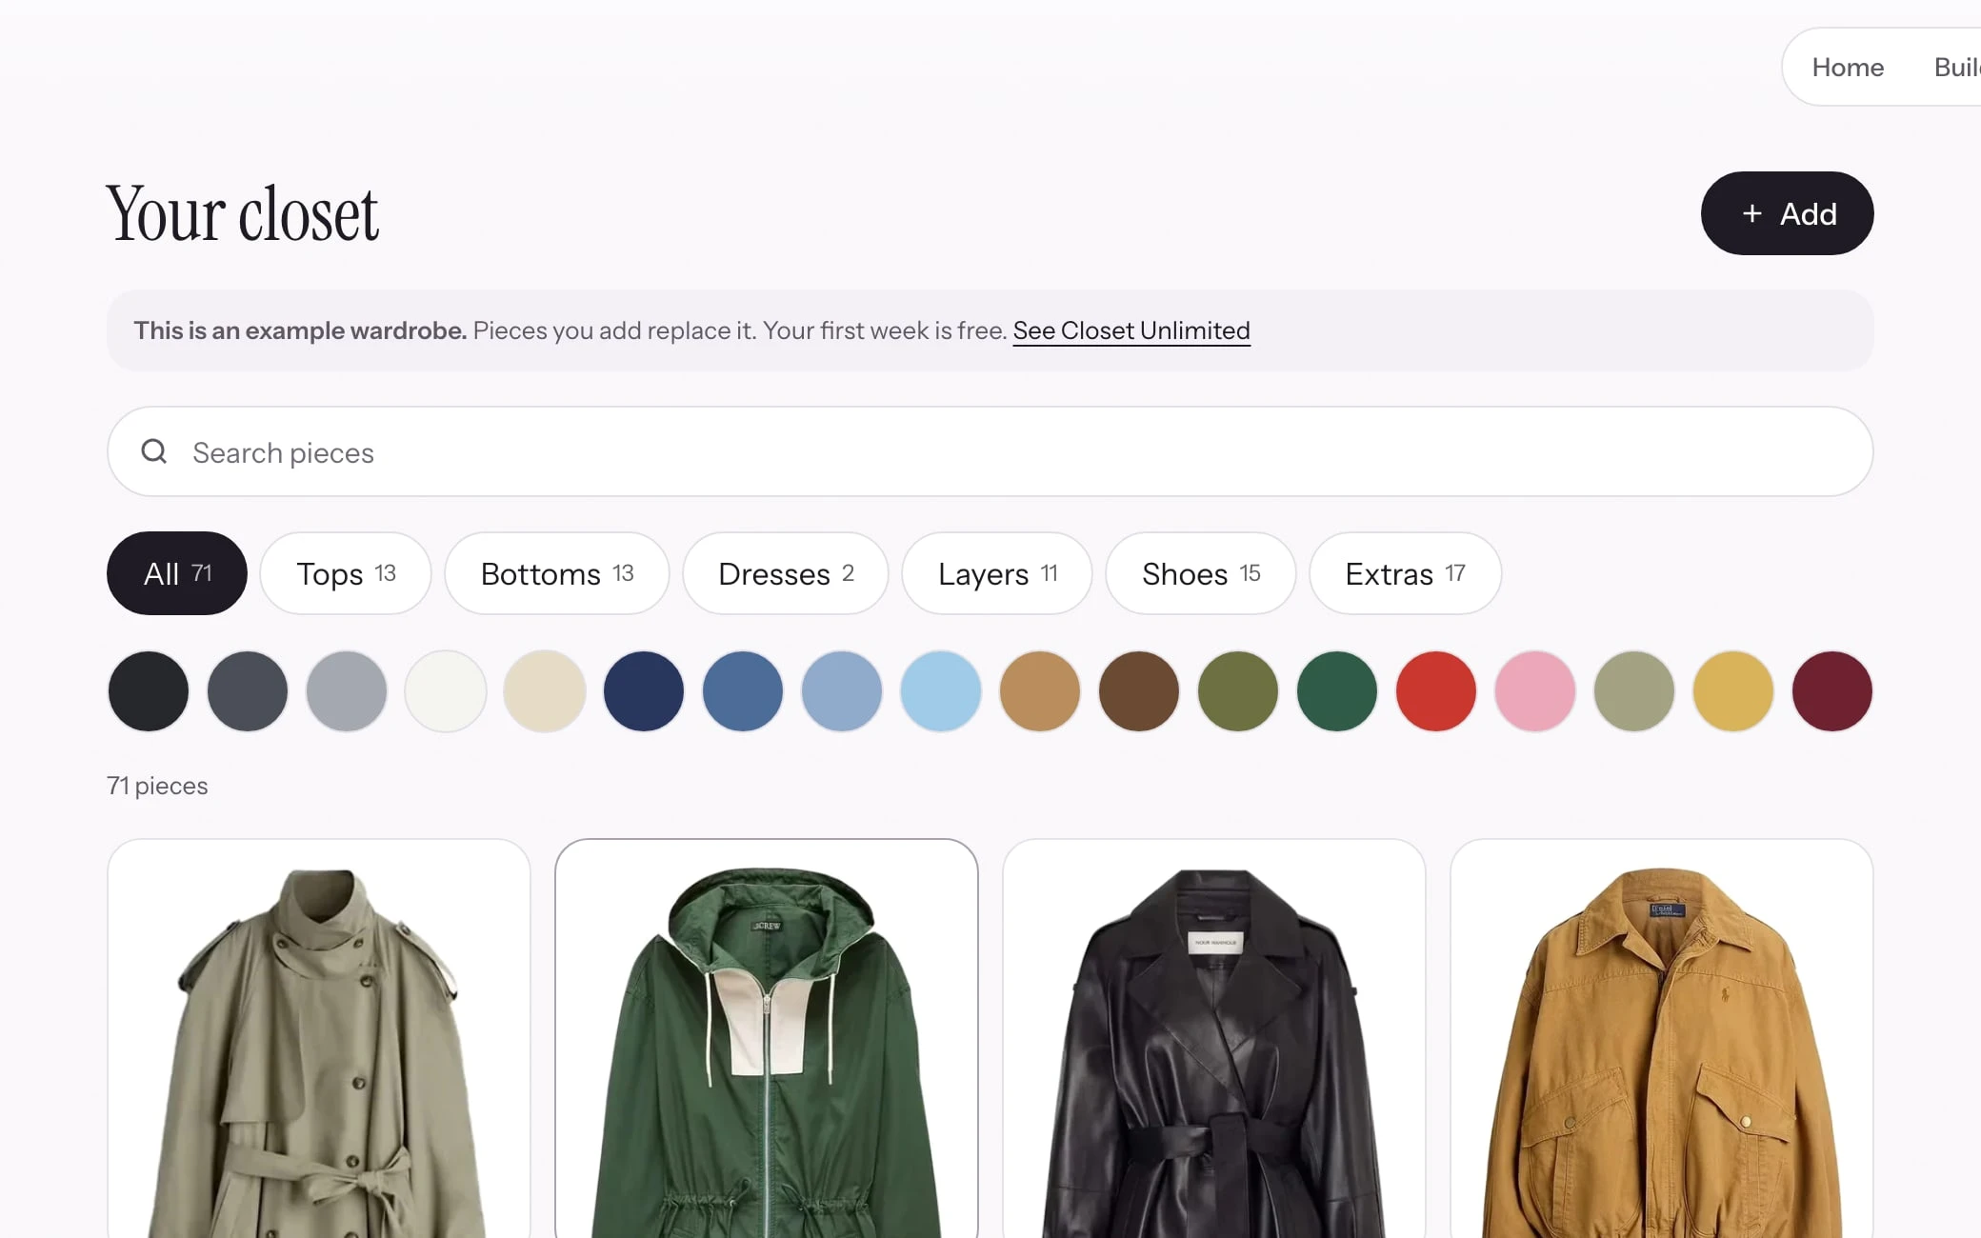
Task: Filter by forest green swatch
Action: coord(1337,691)
